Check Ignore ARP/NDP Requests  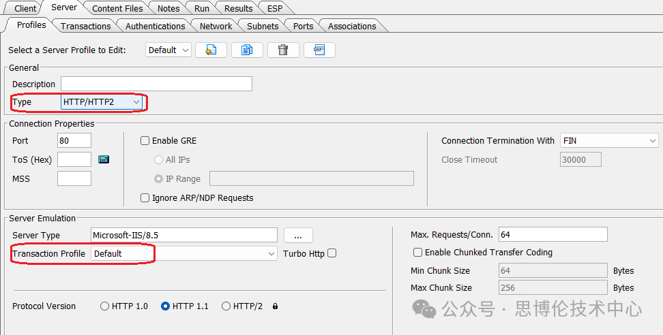coord(145,198)
